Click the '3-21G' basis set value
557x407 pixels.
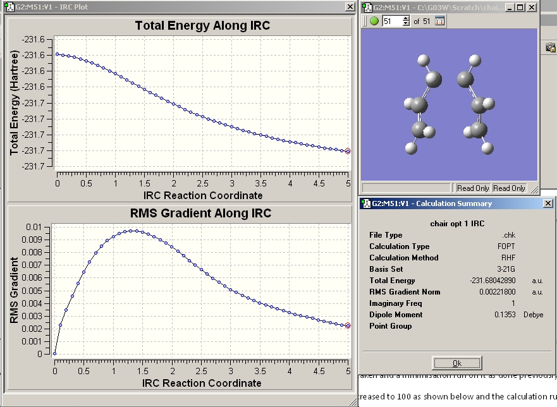(x=506, y=269)
